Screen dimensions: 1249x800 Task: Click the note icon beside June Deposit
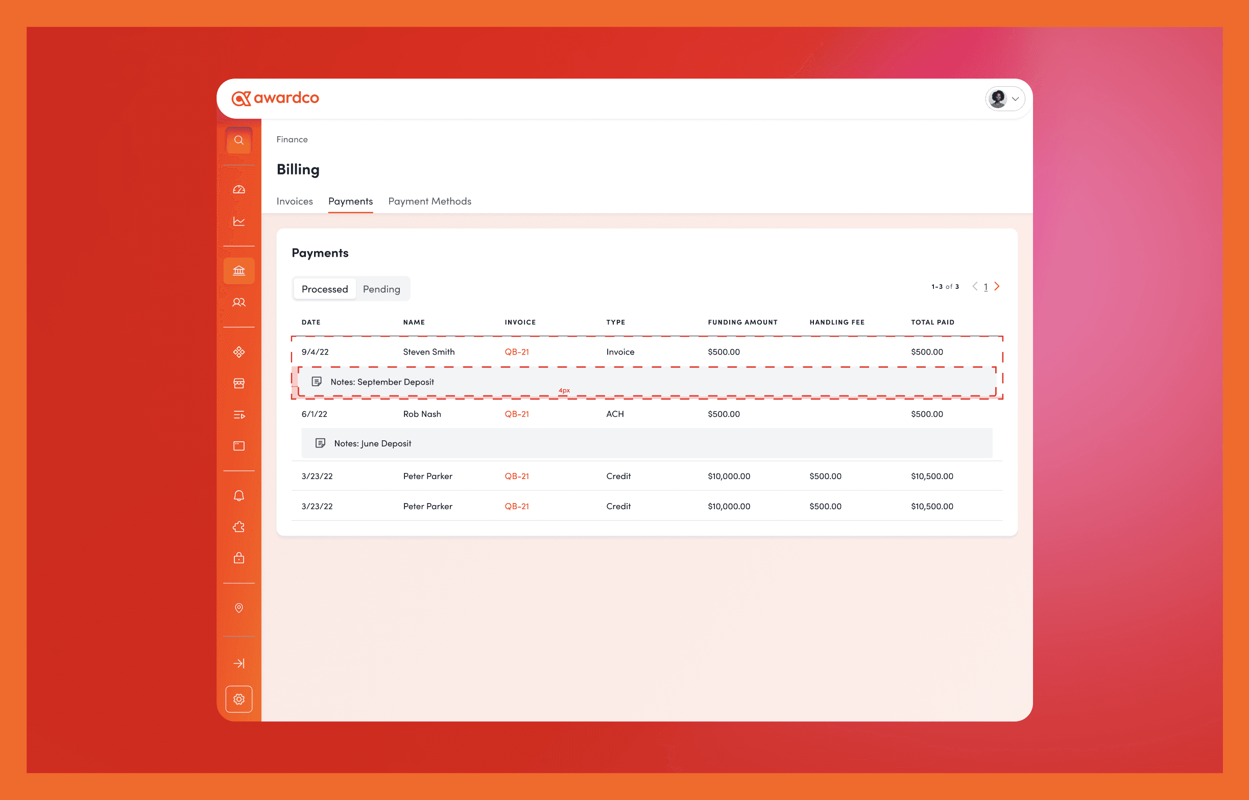click(321, 443)
